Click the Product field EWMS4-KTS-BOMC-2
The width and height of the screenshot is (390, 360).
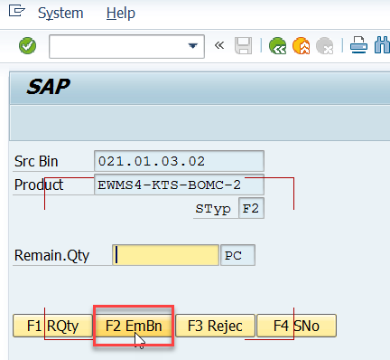[x=179, y=185]
